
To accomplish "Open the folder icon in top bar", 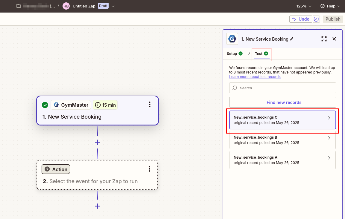I will [19, 6].
